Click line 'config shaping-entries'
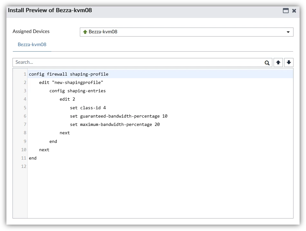This screenshot has width=306, height=231. [x=78, y=91]
